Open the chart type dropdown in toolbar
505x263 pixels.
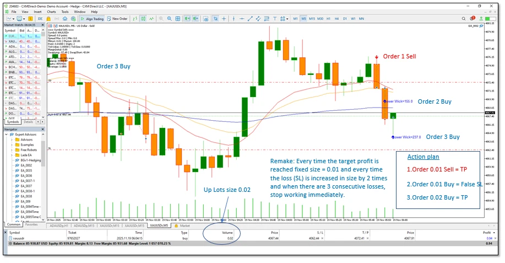point(10,19)
